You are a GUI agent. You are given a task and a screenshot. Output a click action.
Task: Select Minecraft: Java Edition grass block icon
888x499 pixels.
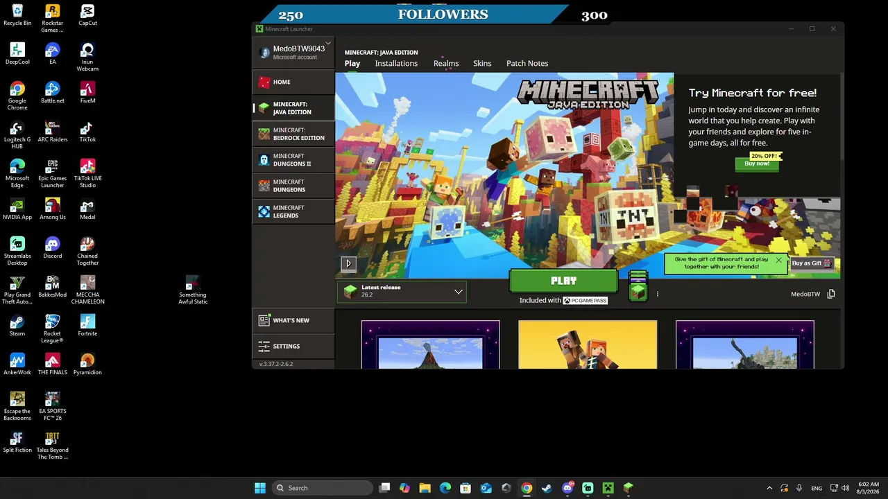264,108
